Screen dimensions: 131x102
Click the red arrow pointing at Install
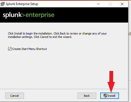click(x=111, y=82)
